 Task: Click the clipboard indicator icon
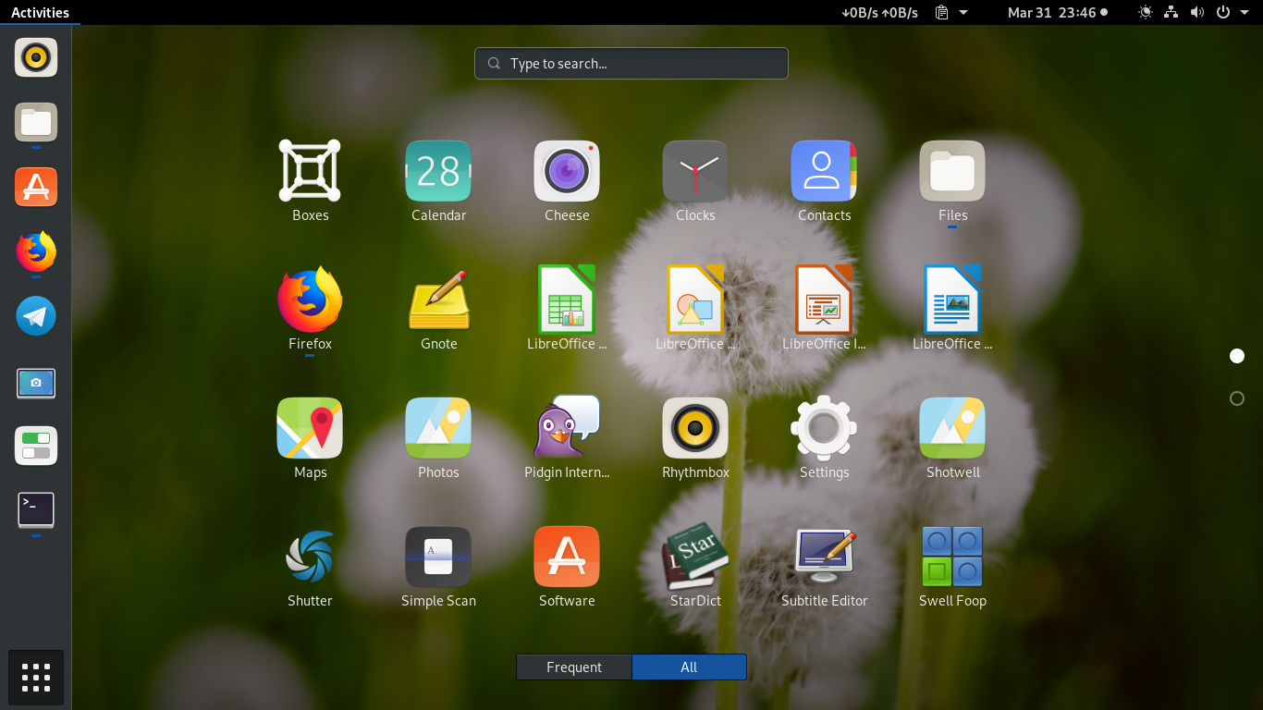pyautogui.click(x=941, y=12)
